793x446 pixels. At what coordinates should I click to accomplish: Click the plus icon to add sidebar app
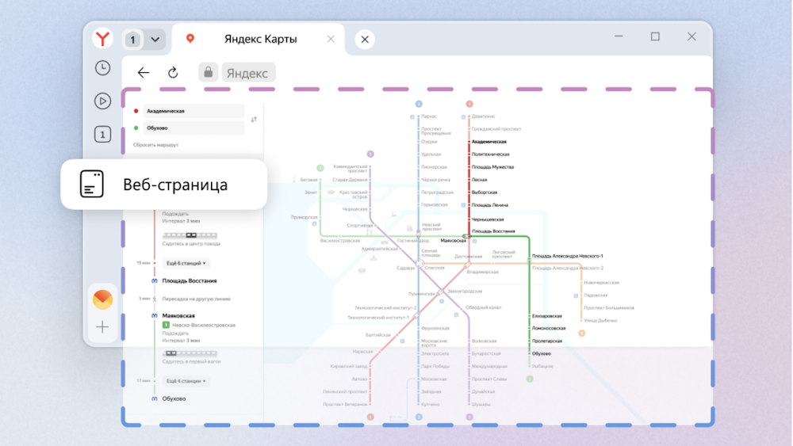pyautogui.click(x=102, y=326)
